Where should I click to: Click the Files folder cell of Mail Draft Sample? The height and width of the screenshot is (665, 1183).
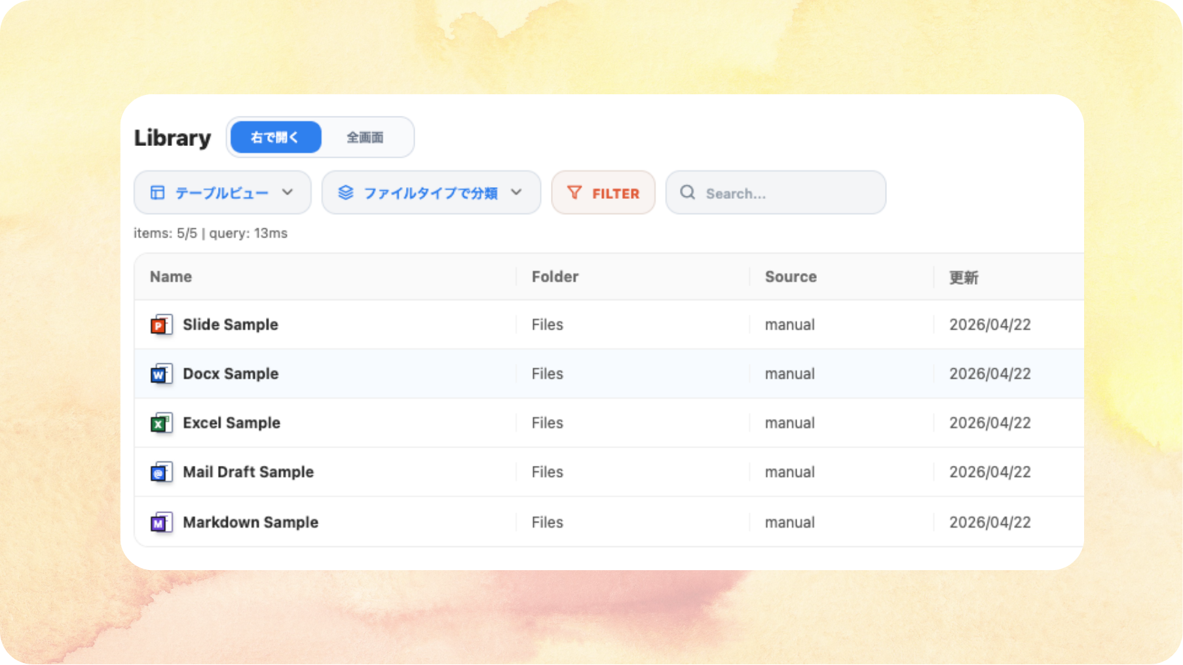pyautogui.click(x=548, y=472)
